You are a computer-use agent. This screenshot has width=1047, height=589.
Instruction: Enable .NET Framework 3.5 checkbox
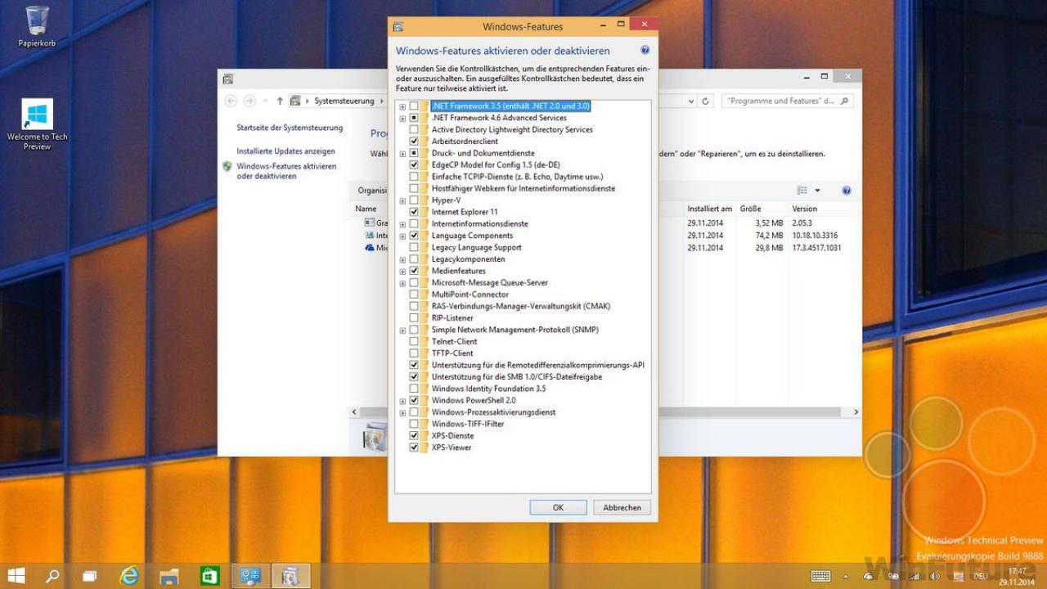pyautogui.click(x=414, y=106)
